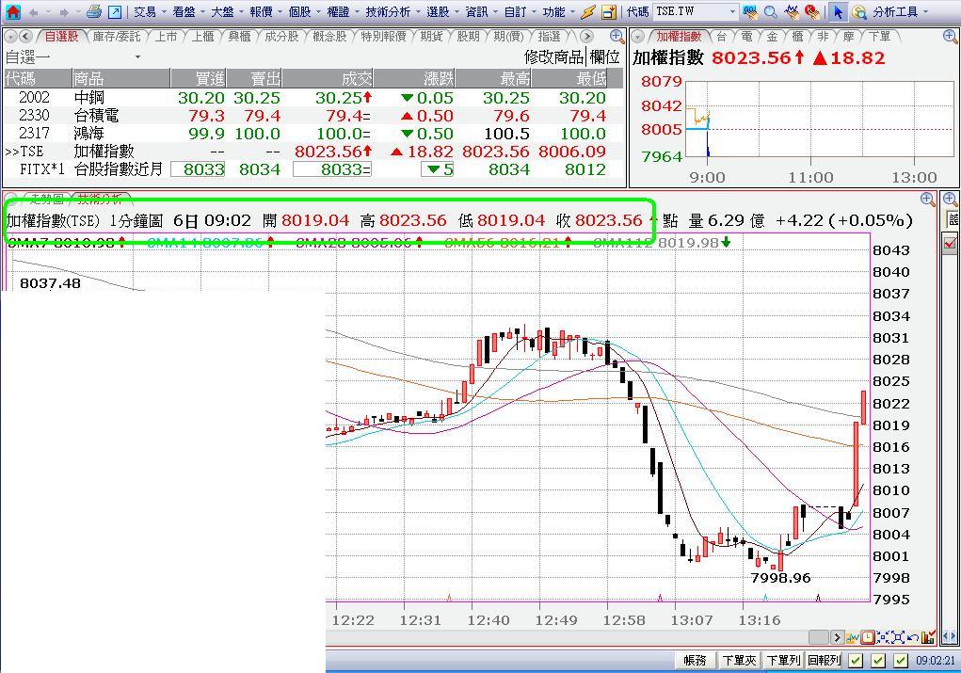Click the 欄位 button
This screenshot has width=961, height=673.
click(604, 57)
